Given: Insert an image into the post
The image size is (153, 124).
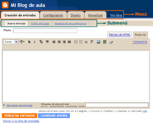Looking at the screenshot, I should 98,42.
